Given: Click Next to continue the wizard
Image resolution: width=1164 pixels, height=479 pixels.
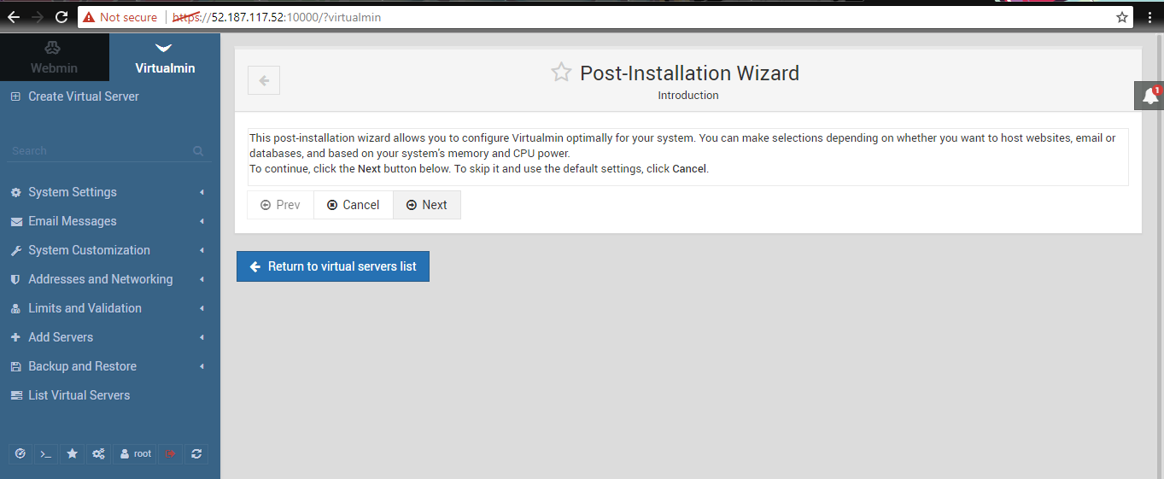Looking at the screenshot, I should point(426,205).
